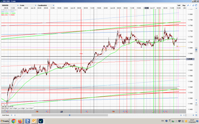Click the highlighted 1.1640 price label
The width and height of the screenshot is (199, 124).
(190, 59)
